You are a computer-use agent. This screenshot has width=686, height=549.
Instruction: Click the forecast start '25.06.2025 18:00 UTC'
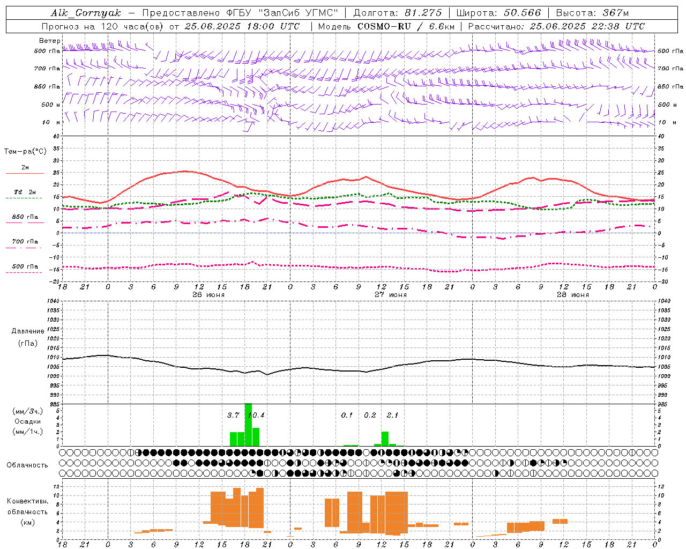pyautogui.click(x=241, y=26)
